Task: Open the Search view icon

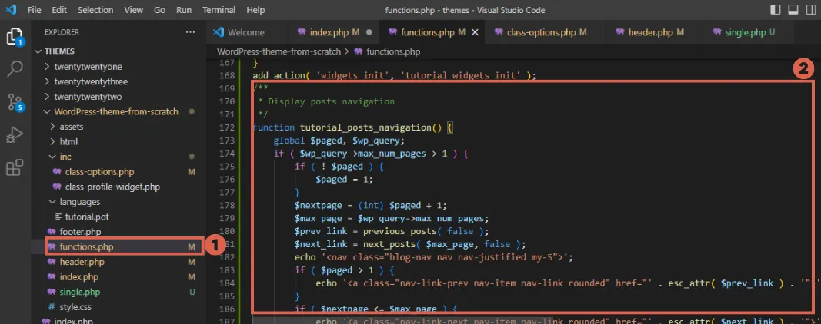Action: click(x=15, y=68)
